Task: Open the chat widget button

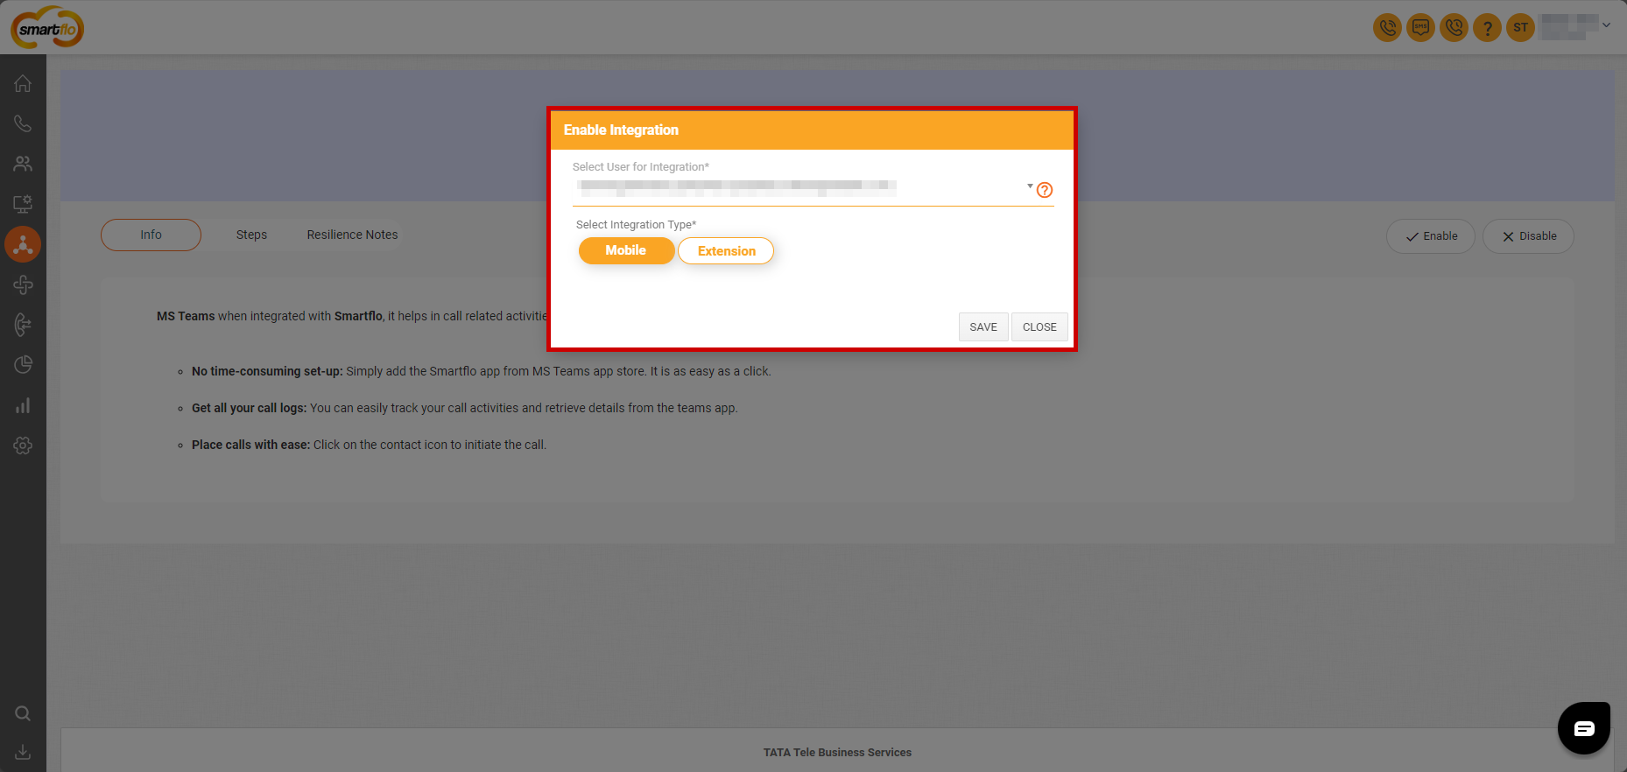Action: tap(1583, 728)
